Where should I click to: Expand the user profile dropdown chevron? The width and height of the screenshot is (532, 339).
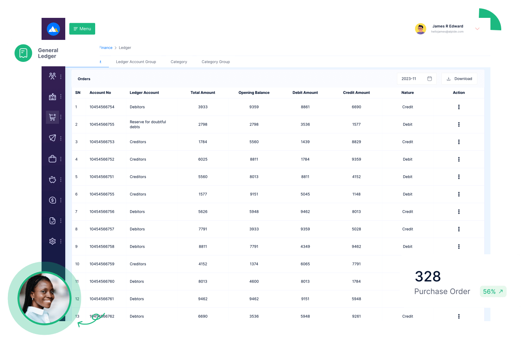(477, 29)
